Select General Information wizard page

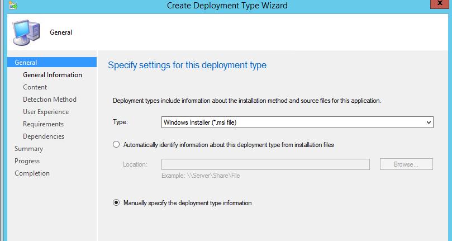click(53, 75)
